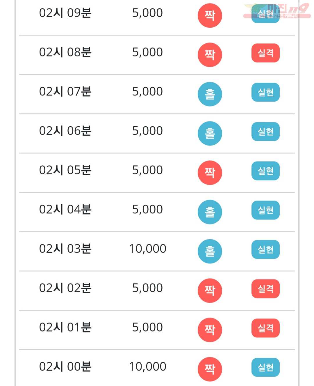The width and height of the screenshot is (314, 386).
Task: Click the red 실격 badge for 02시 08분
Action: click(x=265, y=53)
